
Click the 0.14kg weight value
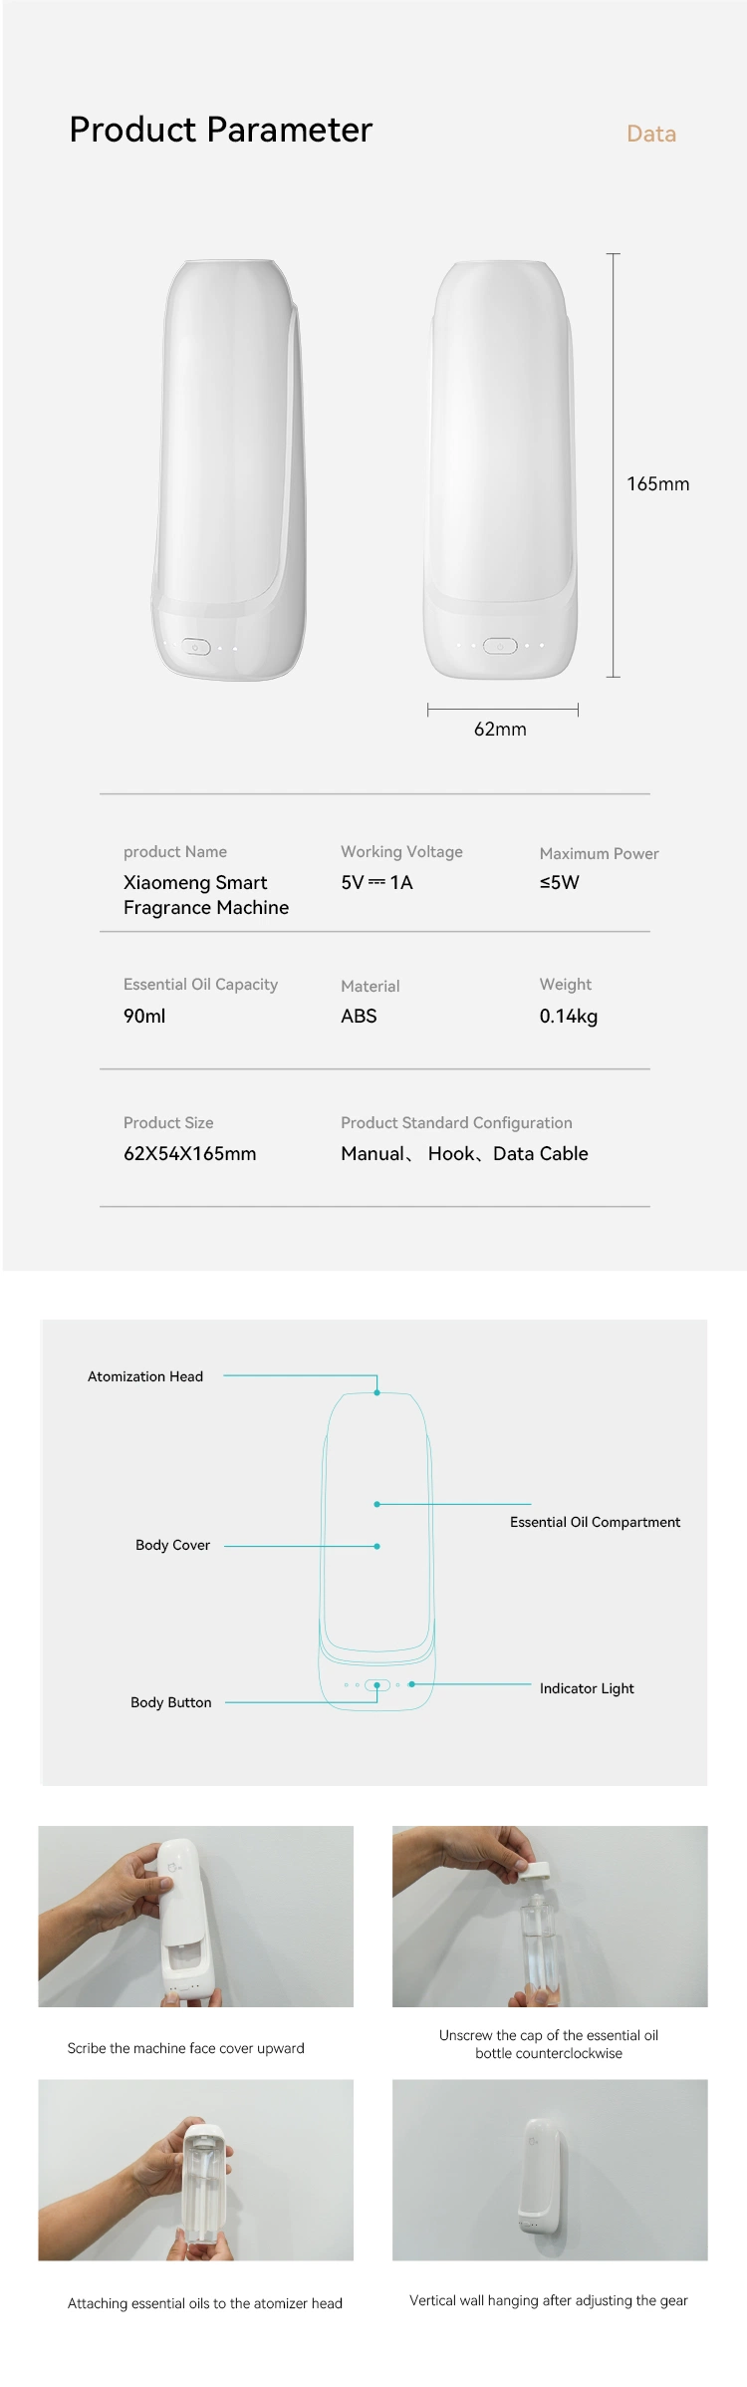pyautogui.click(x=569, y=1017)
